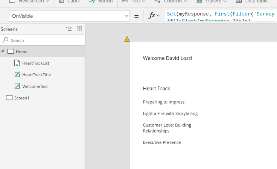Click the HeartTrackTitle label icon
This screenshot has height=169, width=277.
[x=17, y=74]
